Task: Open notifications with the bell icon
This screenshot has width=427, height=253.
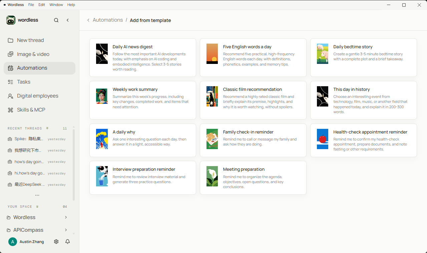Action: [x=68, y=242]
